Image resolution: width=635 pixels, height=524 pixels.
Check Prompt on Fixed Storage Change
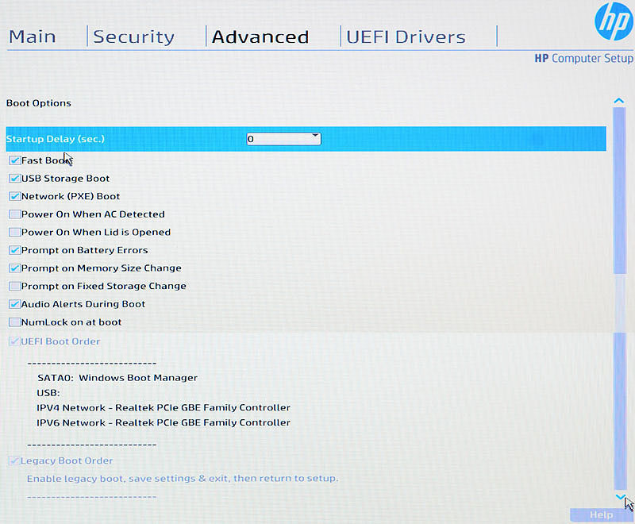pyautogui.click(x=14, y=287)
